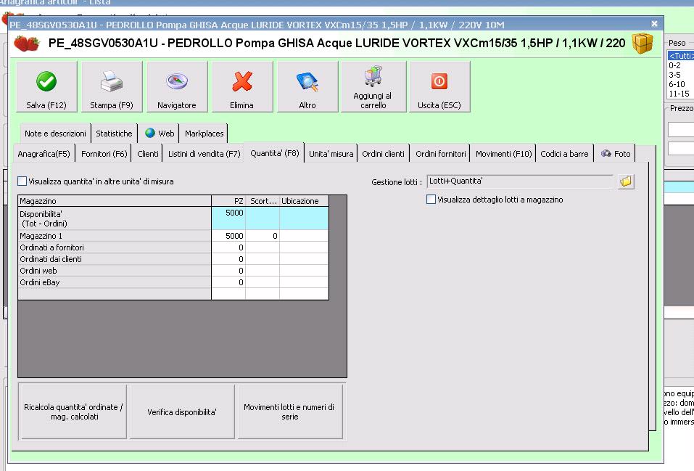This screenshot has height=471, width=694.
Task: Open the Fornitori (F6) tab
Action: pos(104,154)
